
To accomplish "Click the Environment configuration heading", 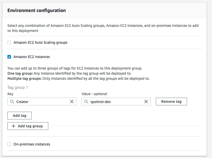I will click(37, 10).
